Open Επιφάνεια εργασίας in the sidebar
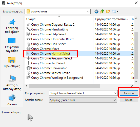 coord(12,45)
